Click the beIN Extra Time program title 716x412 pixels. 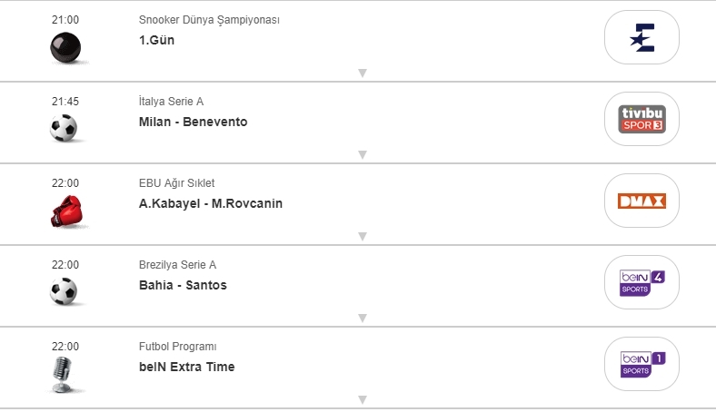pos(186,367)
